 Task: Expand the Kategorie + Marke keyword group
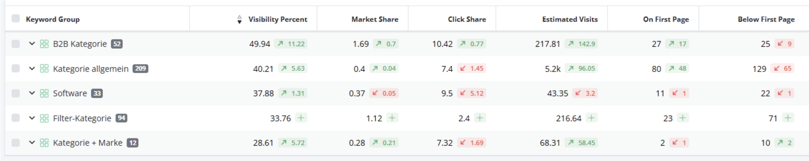(32, 143)
